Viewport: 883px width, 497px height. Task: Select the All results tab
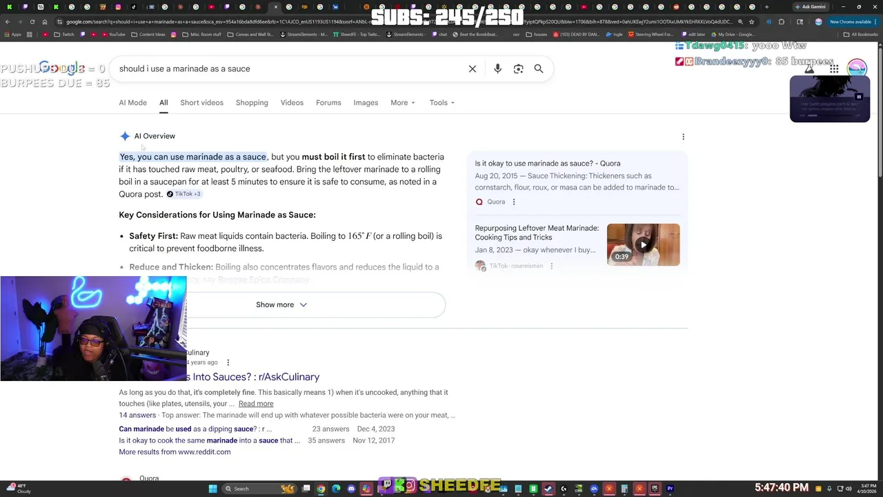pyautogui.click(x=163, y=103)
